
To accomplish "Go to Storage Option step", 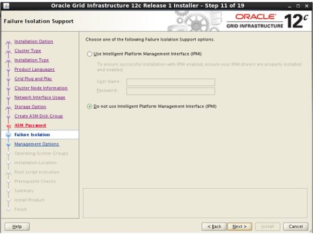I will click(x=30, y=107).
